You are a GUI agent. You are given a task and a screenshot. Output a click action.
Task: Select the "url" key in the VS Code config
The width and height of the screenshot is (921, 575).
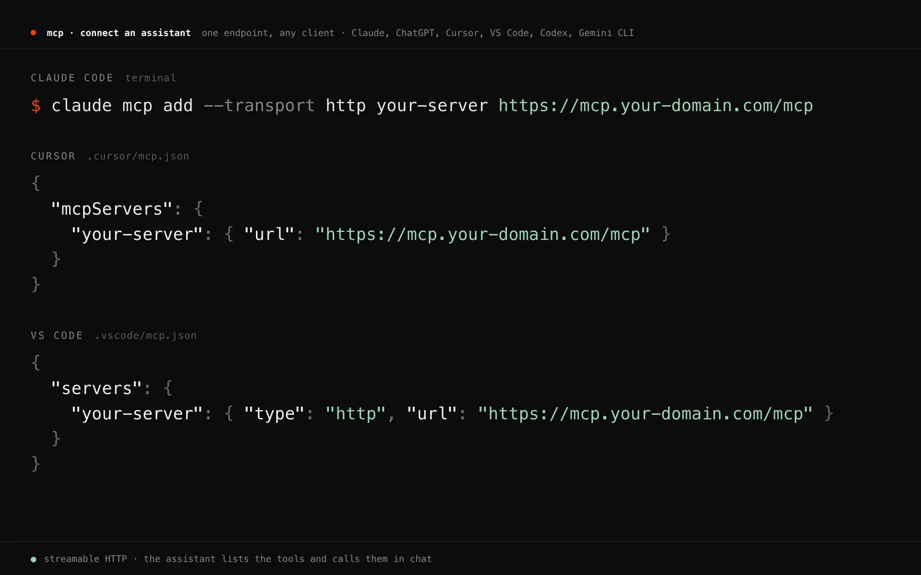[x=432, y=413]
